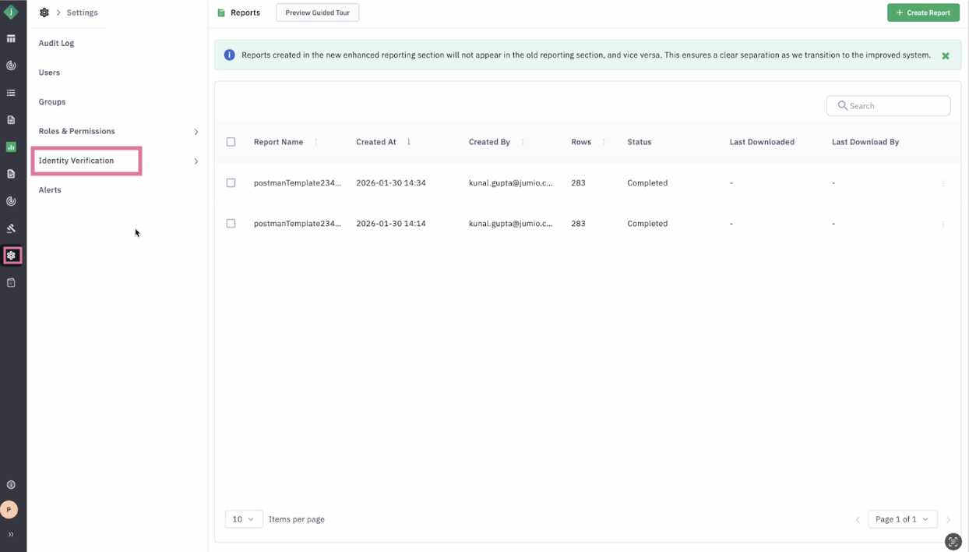Expand sidebar with the double-chevron icon
This screenshot has height=552, width=969.
click(11, 535)
